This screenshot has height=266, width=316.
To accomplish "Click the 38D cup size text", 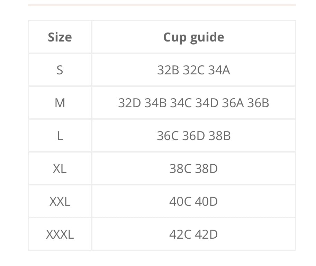I will (x=206, y=168).
